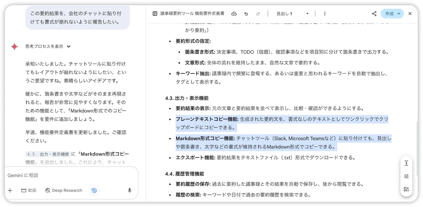Click the 履歴の検索 bullet
423x207 pixels.
[x=243, y=195]
